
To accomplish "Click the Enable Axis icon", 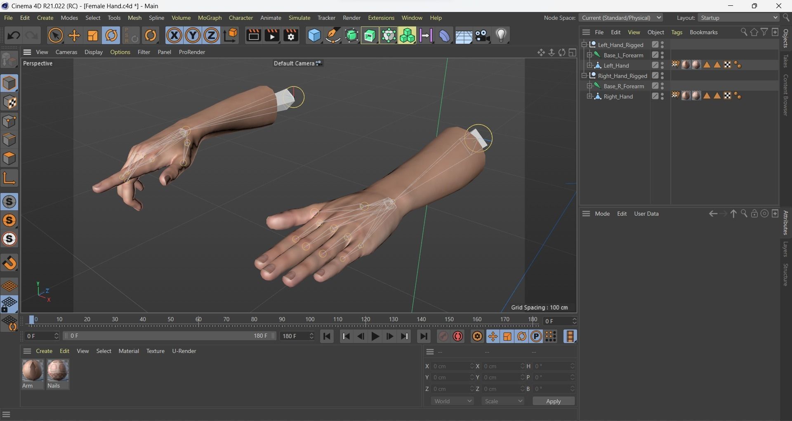I will (9, 178).
